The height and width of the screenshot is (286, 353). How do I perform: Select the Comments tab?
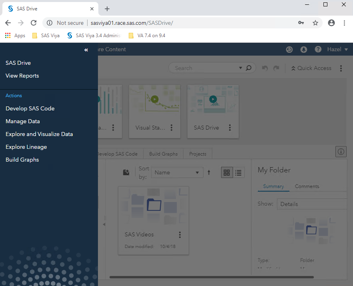[x=307, y=186]
